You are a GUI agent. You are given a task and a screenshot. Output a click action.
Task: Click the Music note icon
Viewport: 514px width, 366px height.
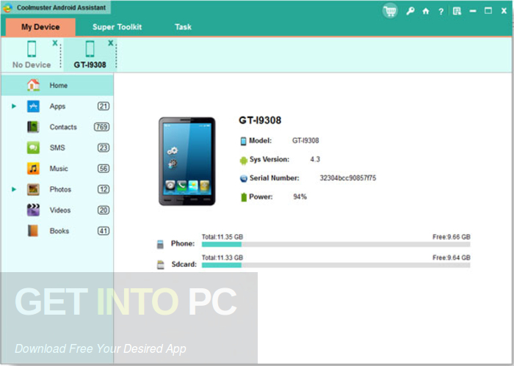click(x=33, y=168)
